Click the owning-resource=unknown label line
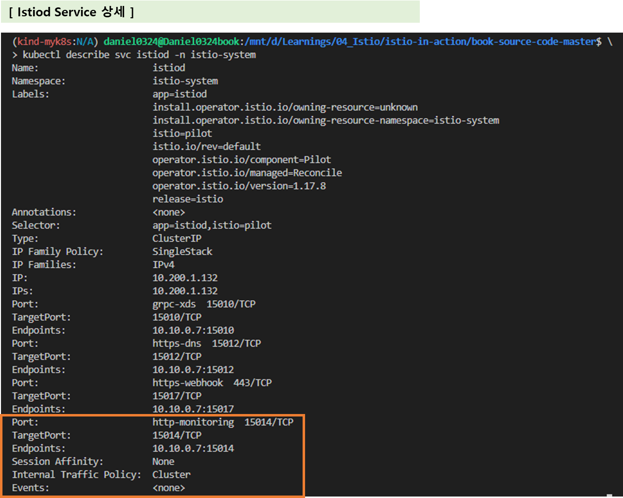The height and width of the screenshot is (498, 623). [285, 107]
